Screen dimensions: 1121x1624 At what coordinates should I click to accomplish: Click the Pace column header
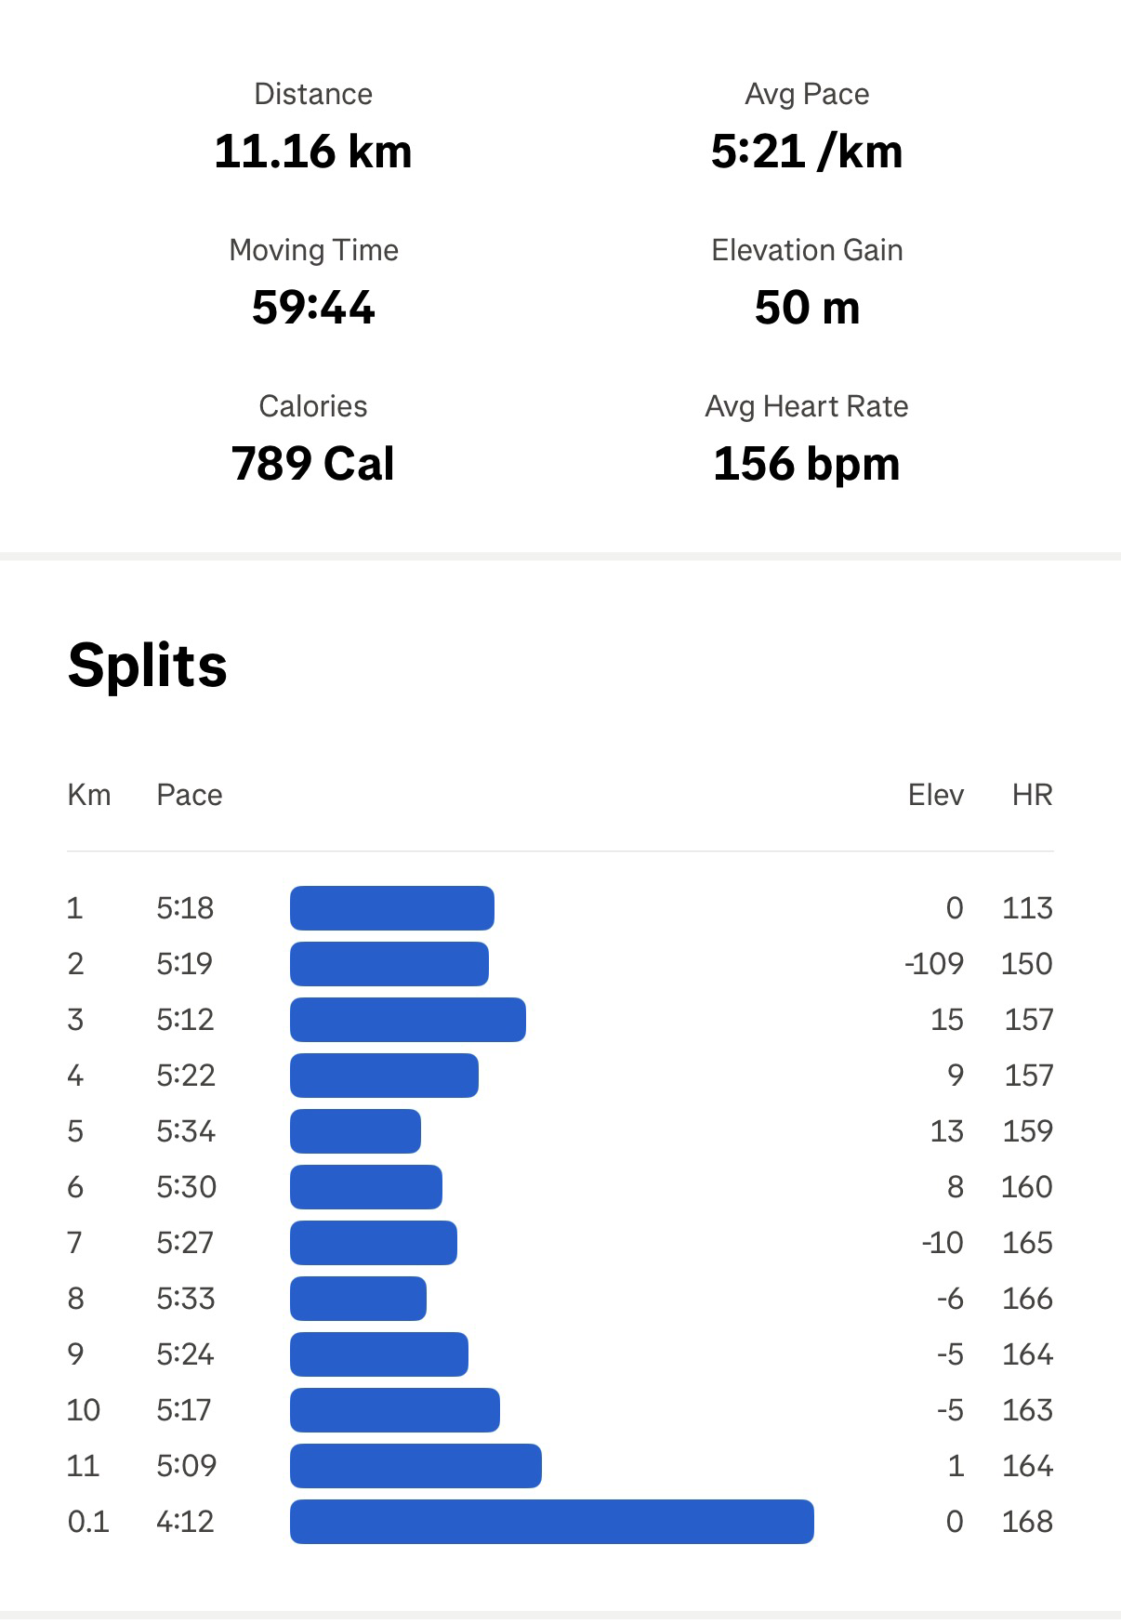190,795
